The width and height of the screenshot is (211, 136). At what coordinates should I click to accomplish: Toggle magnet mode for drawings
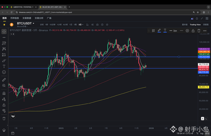[4, 93]
